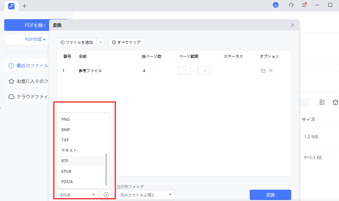Click the sync/refresh icon in the title bar

pos(291,5)
